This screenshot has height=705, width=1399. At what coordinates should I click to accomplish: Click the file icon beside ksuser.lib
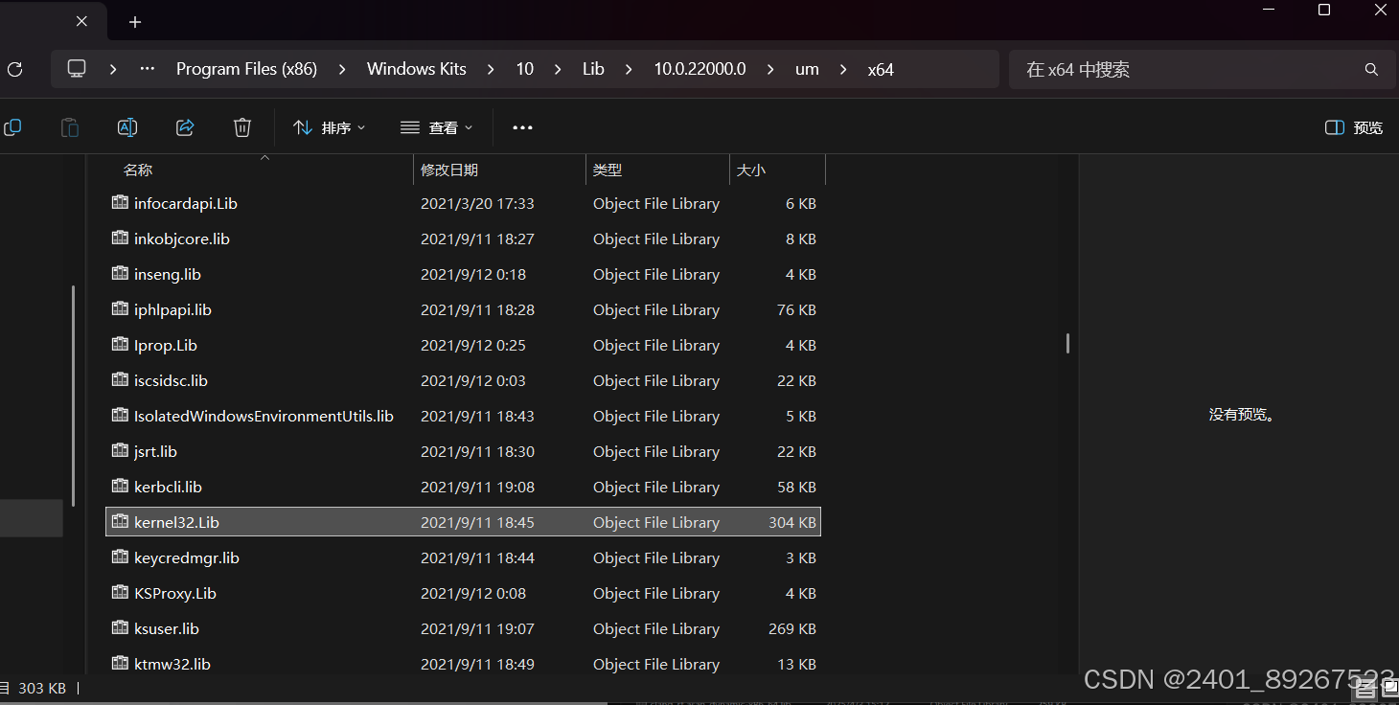pyautogui.click(x=120, y=627)
